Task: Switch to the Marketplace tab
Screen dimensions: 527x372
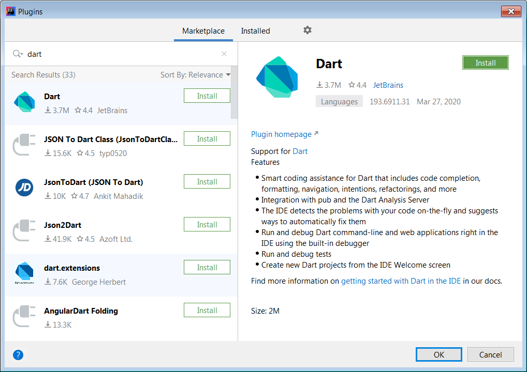Action: (203, 31)
